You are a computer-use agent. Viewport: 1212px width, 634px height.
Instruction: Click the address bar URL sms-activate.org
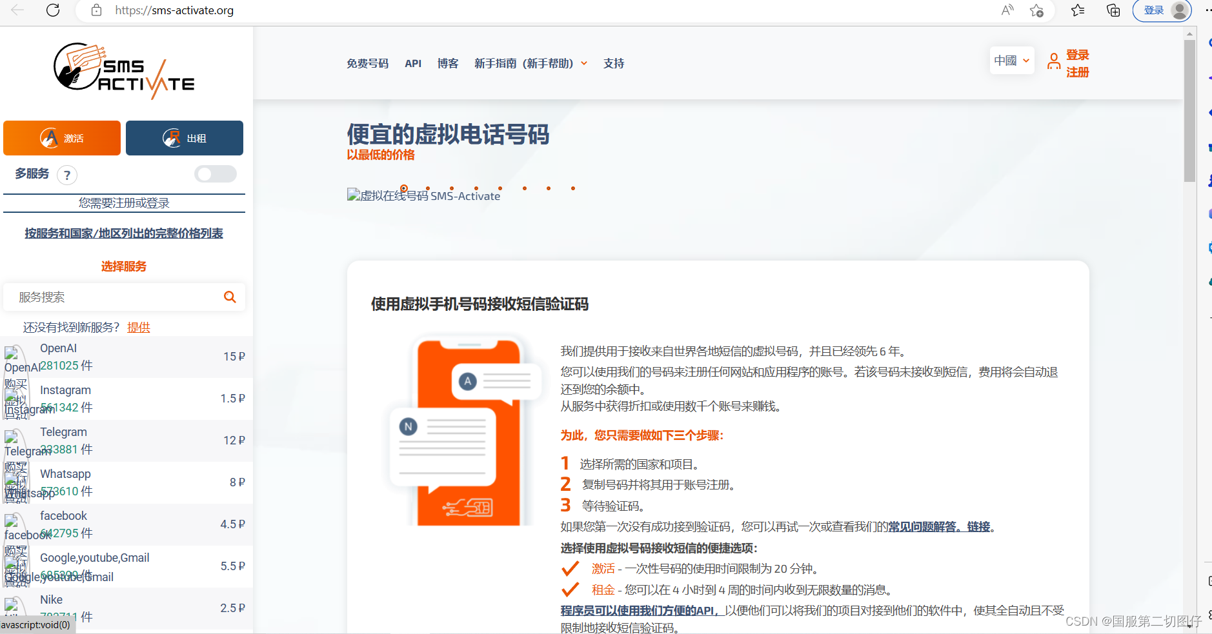point(174,10)
